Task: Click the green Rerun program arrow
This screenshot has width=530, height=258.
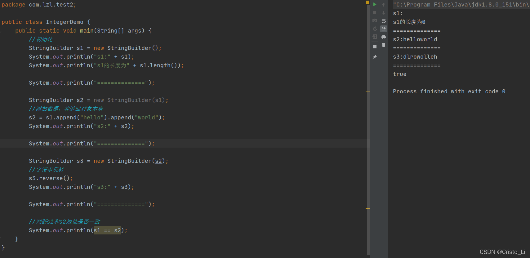Action: click(375, 4)
